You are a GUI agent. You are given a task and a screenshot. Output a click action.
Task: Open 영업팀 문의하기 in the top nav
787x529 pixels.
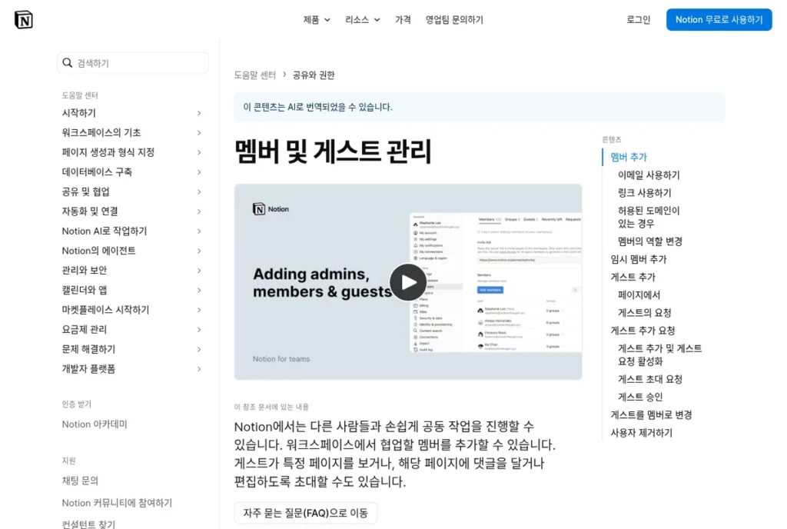tap(454, 19)
